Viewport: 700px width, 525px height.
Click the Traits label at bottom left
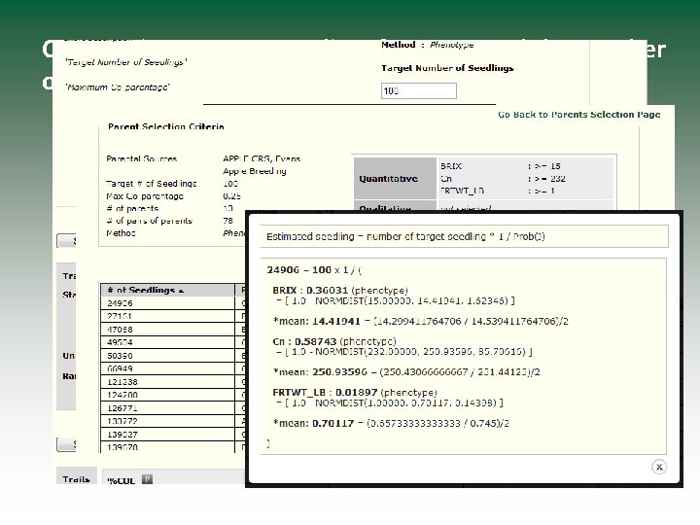pos(76,479)
